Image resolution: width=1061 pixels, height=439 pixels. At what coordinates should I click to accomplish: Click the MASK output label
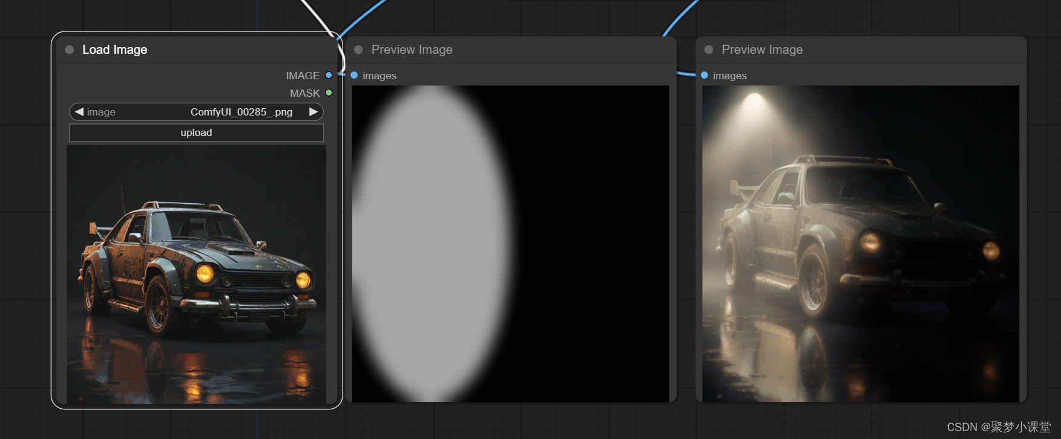coord(304,93)
